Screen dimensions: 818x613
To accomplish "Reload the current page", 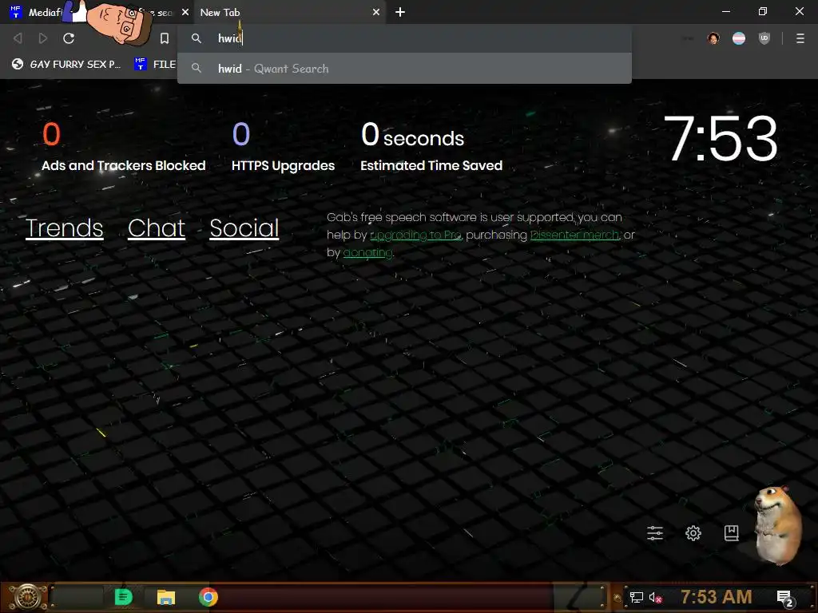I will [69, 38].
